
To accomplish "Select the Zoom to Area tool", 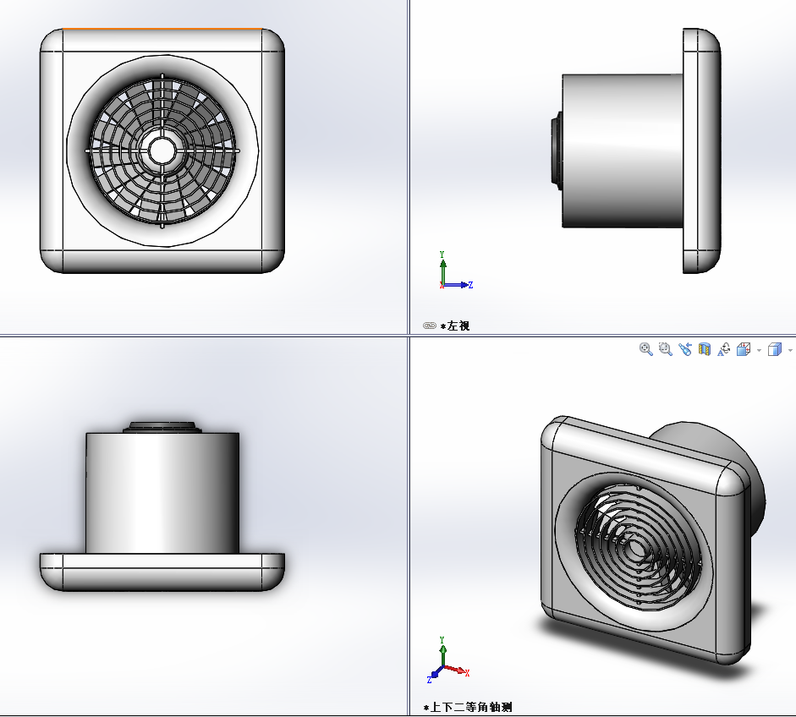I will 666,349.
